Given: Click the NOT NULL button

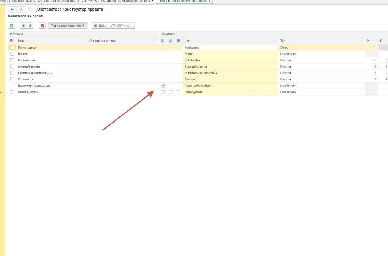Looking at the screenshot, I should click(x=122, y=26).
